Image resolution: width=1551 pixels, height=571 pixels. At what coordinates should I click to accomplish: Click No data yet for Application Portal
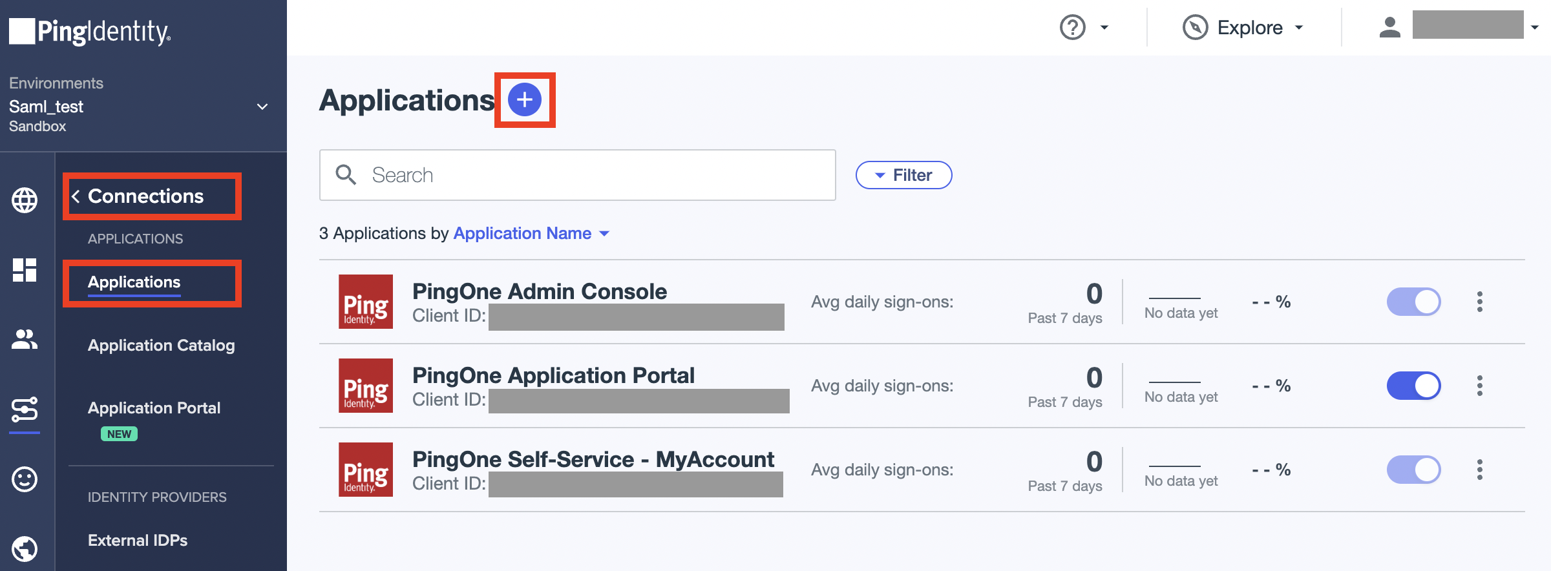click(x=1181, y=397)
